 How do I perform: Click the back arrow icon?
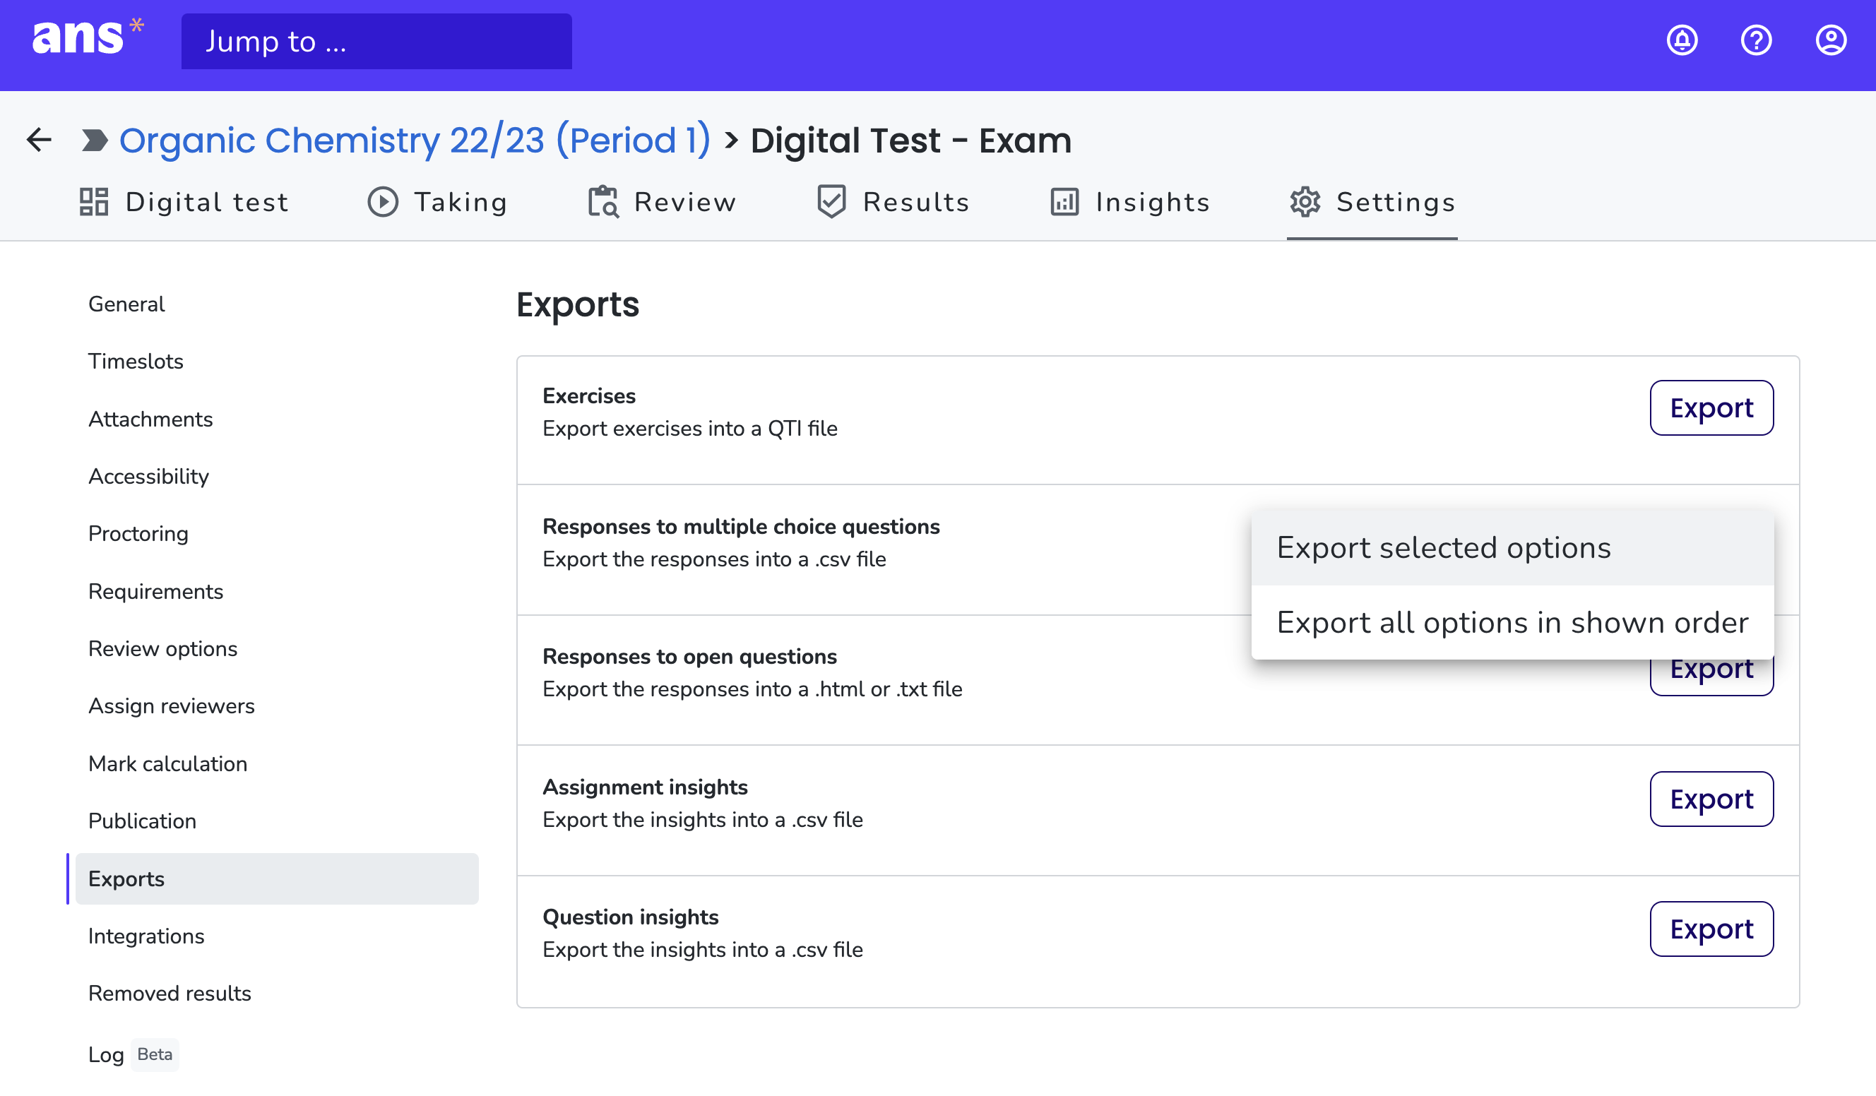coord(39,140)
